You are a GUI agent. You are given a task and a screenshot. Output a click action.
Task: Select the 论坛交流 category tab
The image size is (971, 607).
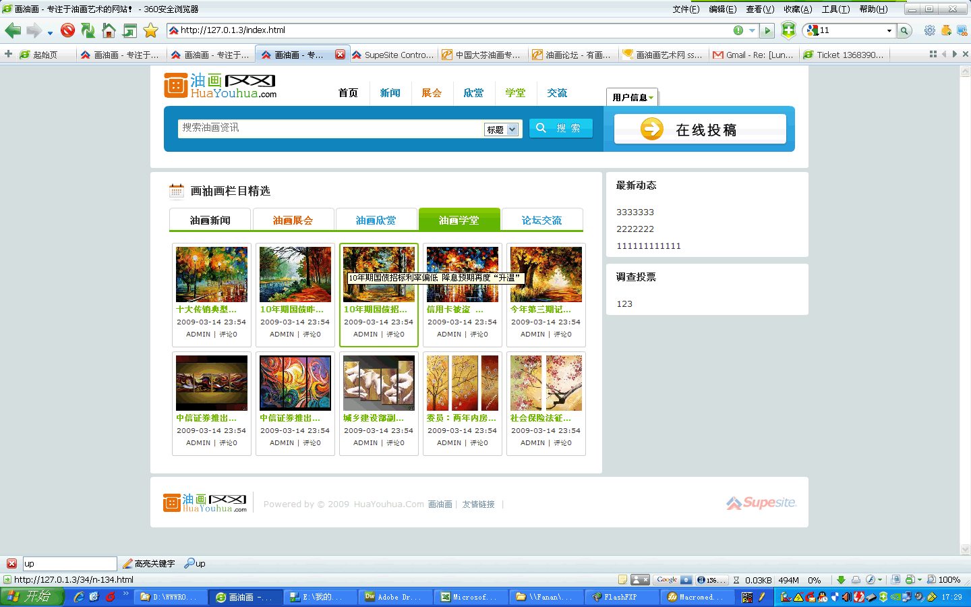541,220
